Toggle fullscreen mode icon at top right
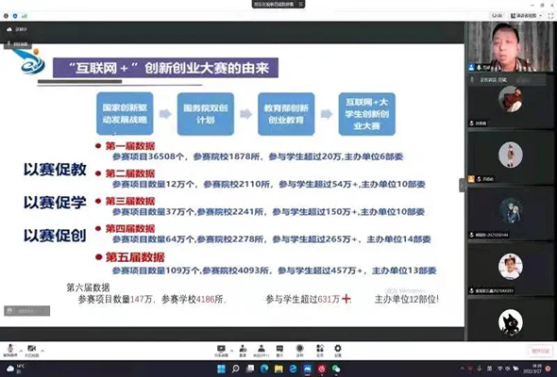The image size is (557, 377). pos(550,16)
